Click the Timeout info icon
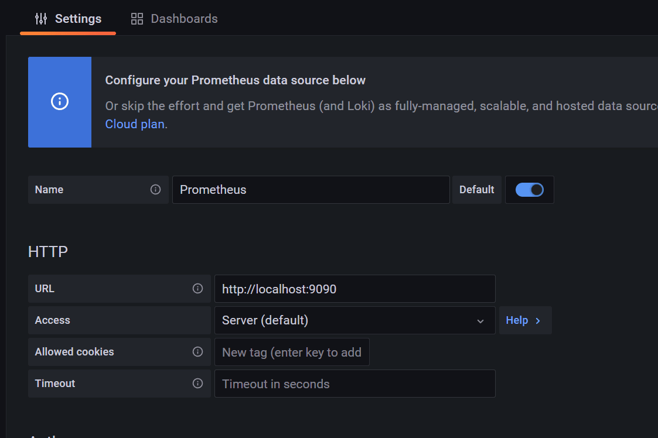This screenshot has height=438, width=658. coord(197,384)
